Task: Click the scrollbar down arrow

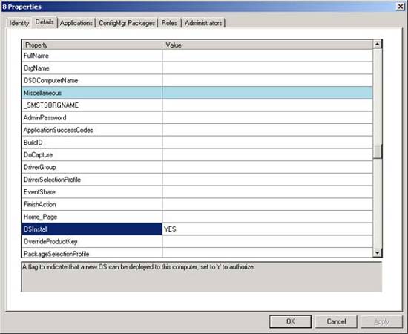Action: (378, 252)
